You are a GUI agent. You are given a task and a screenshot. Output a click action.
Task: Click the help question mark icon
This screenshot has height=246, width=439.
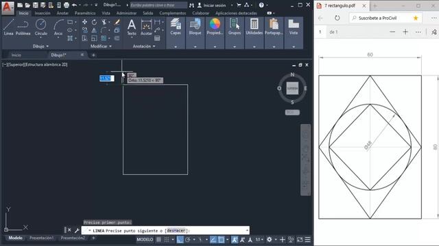tap(261, 5)
